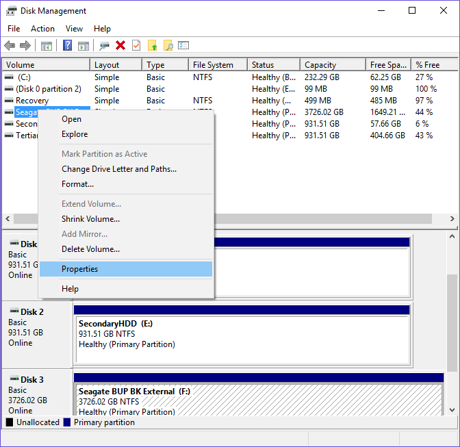Image resolution: width=460 pixels, height=447 pixels.
Task: Select Change Drive Letter and Paths option
Action: click(x=118, y=169)
